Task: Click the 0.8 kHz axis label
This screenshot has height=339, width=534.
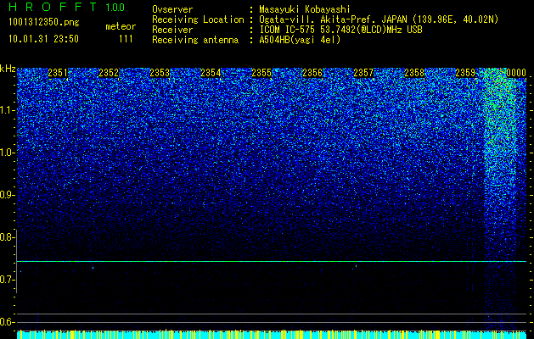Action: [8, 237]
